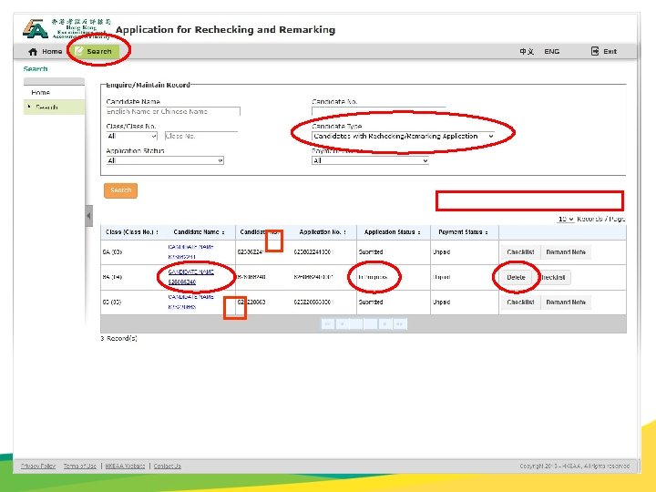Screen dimensions: 656x492
Task: Select Home in the left sidebar
Action: 55,92
